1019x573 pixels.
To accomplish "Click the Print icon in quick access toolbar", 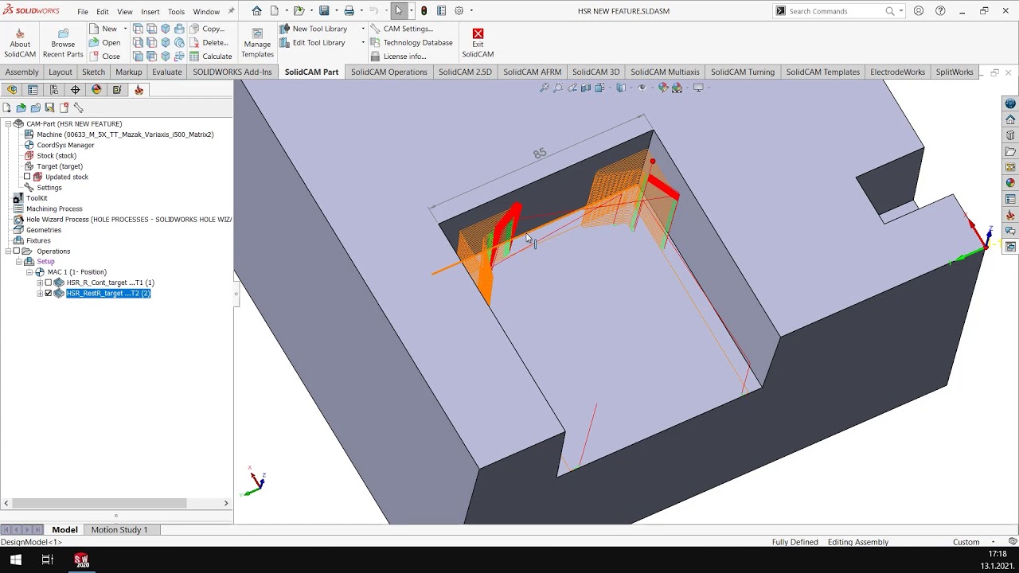I will 349,11.
